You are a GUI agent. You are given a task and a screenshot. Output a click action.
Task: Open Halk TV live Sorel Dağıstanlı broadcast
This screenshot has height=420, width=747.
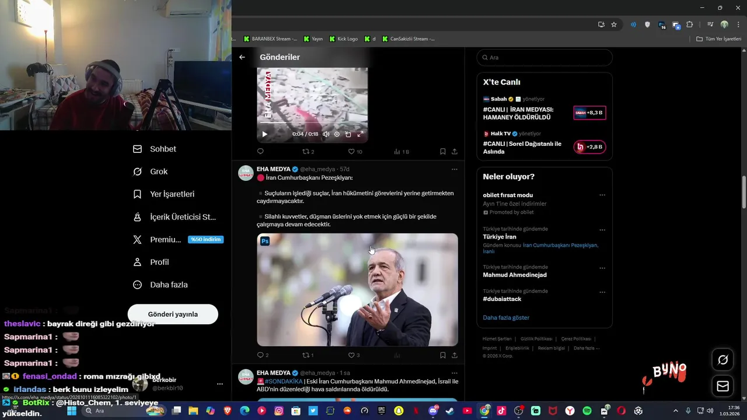coord(544,143)
